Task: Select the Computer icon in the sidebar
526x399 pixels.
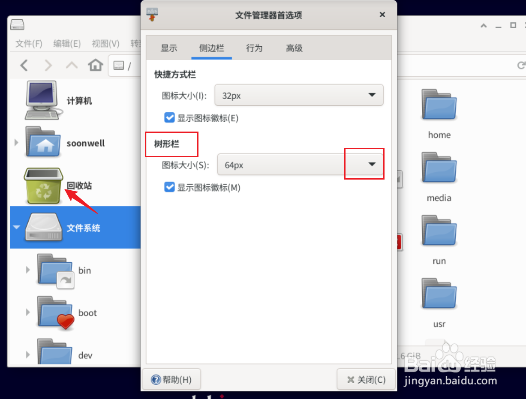Action: tap(42, 100)
